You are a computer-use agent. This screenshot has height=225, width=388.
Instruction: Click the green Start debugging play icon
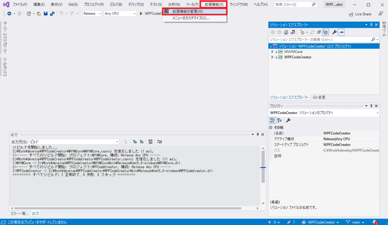141,14
